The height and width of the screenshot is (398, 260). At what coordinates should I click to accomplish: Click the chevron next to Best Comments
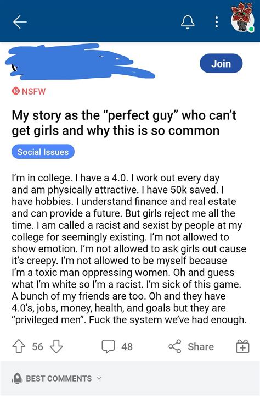[x=99, y=378]
